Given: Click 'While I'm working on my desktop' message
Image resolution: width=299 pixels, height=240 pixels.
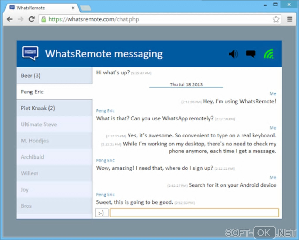Looking at the screenshot, I should click(x=199, y=147).
